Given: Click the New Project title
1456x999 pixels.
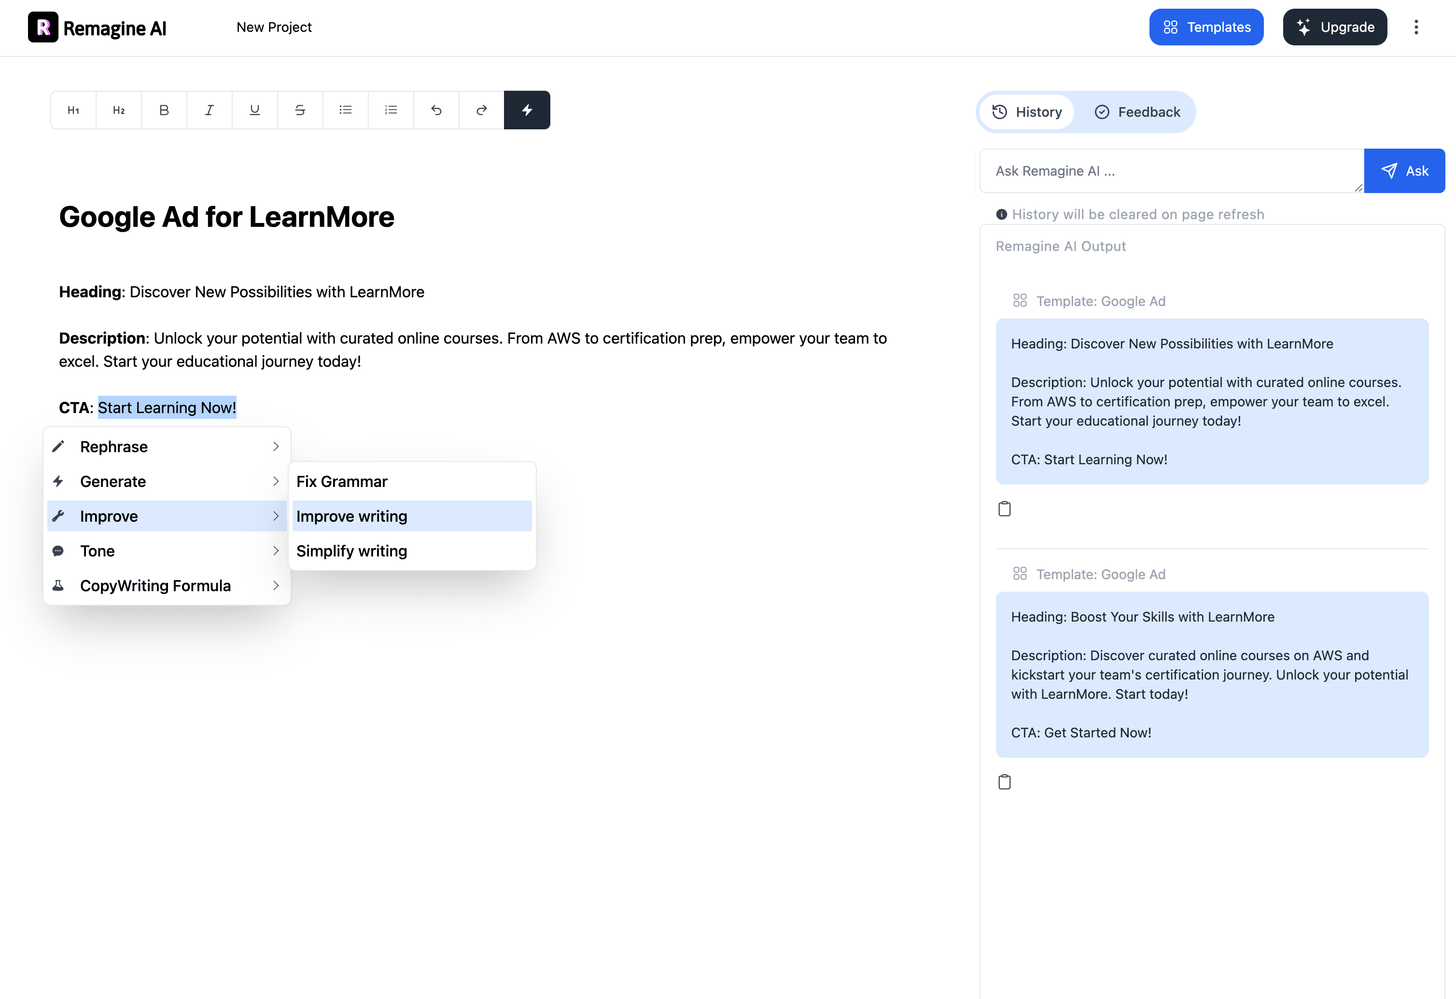Looking at the screenshot, I should (x=274, y=27).
